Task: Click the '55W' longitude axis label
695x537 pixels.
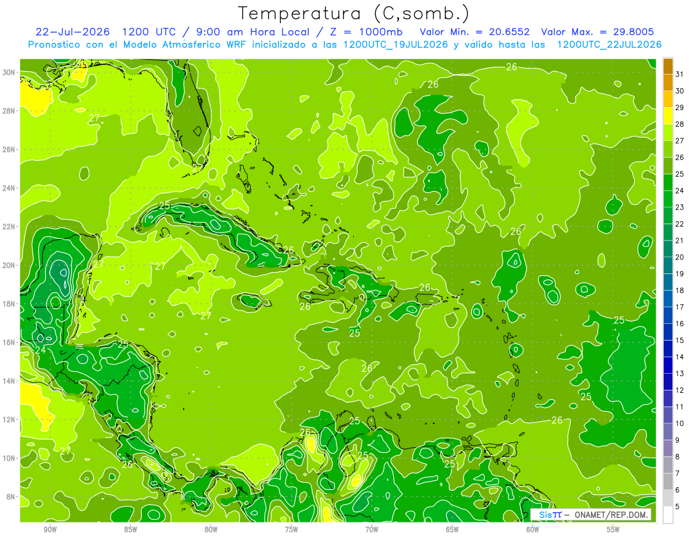Action: (613, 530)
